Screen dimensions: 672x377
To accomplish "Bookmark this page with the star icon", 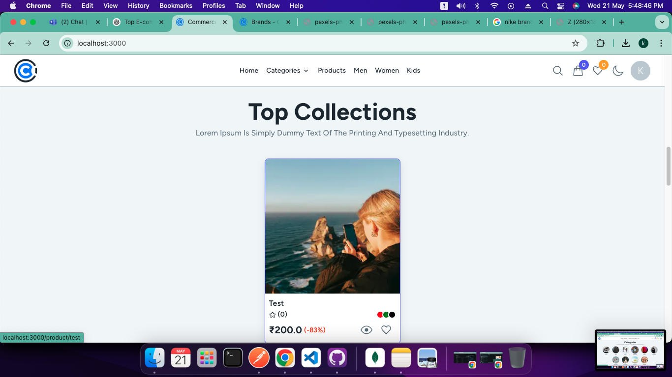I will [x=576, y=43].
